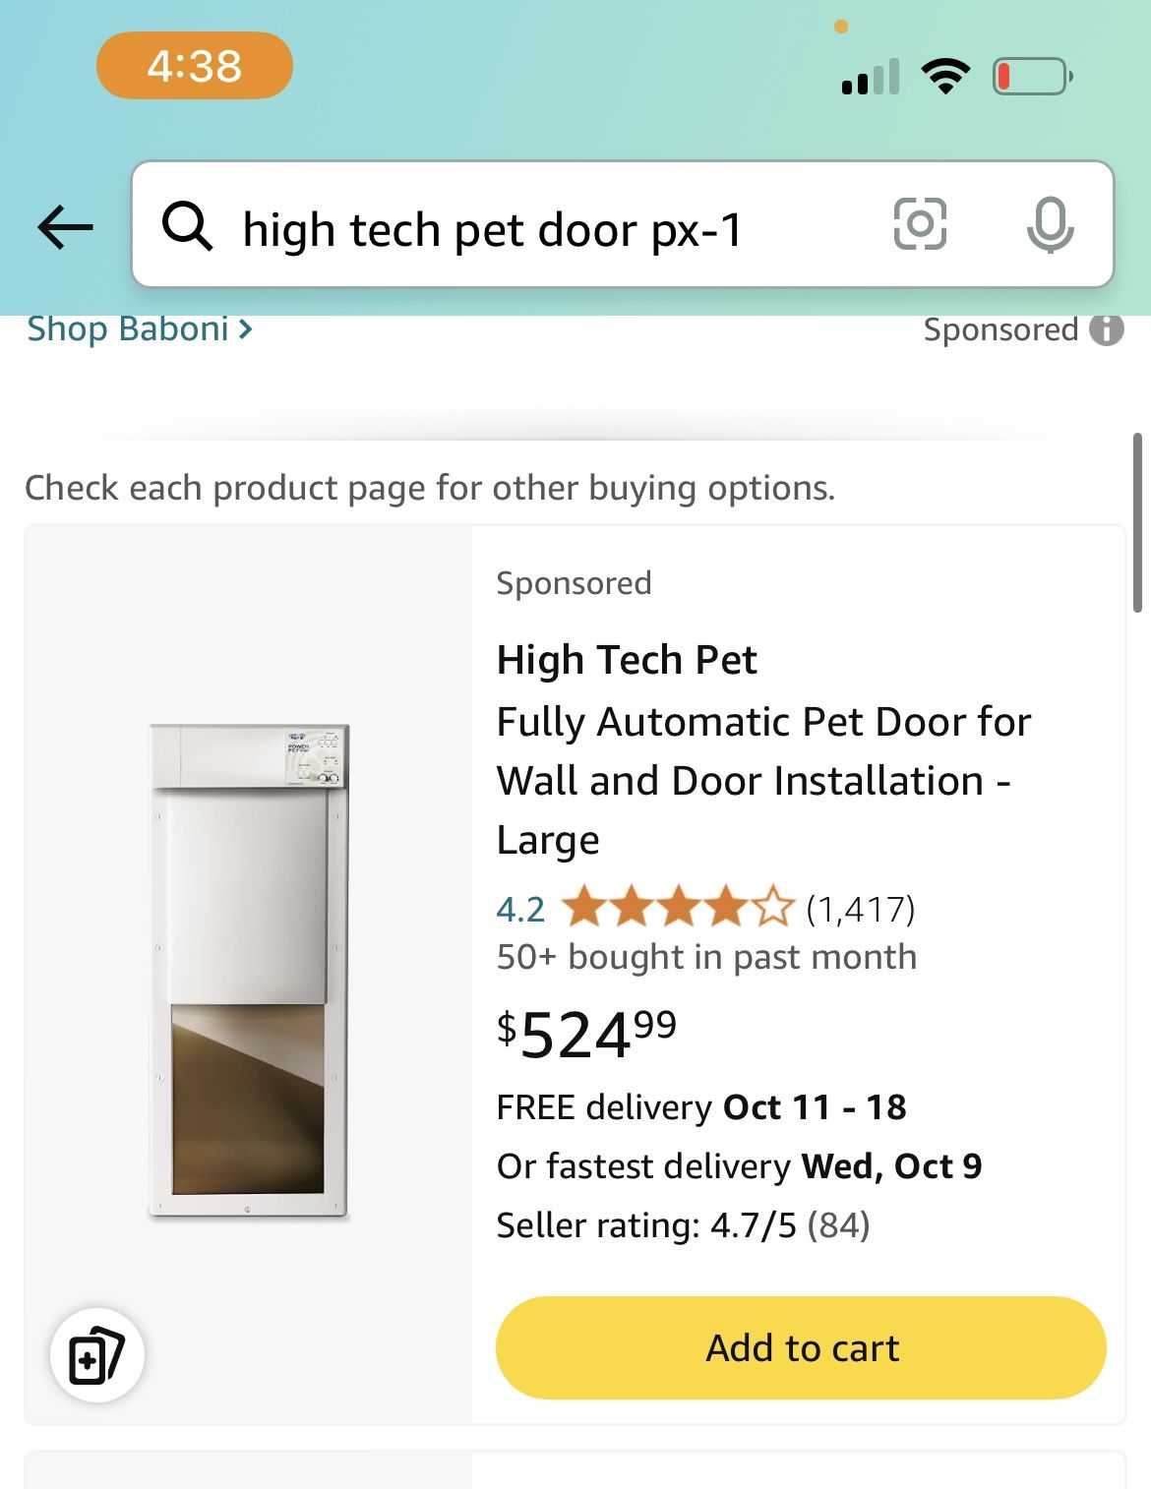Select the Sponsored label on the listing
The width and height of the screenshot is (1151, 1489).
(574, 581)
